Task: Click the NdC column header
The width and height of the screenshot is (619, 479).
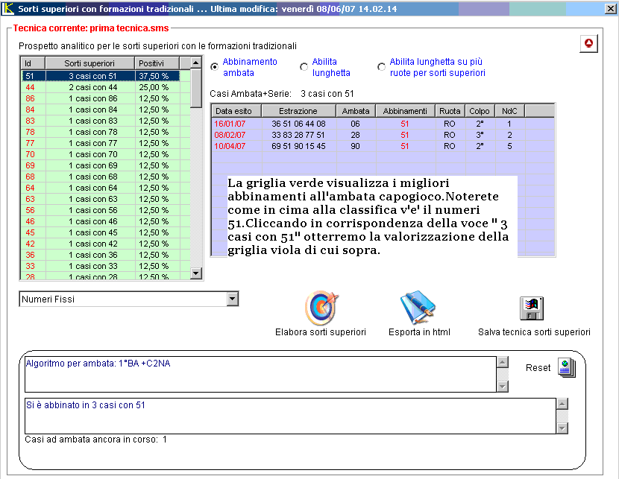Action: 509,111
